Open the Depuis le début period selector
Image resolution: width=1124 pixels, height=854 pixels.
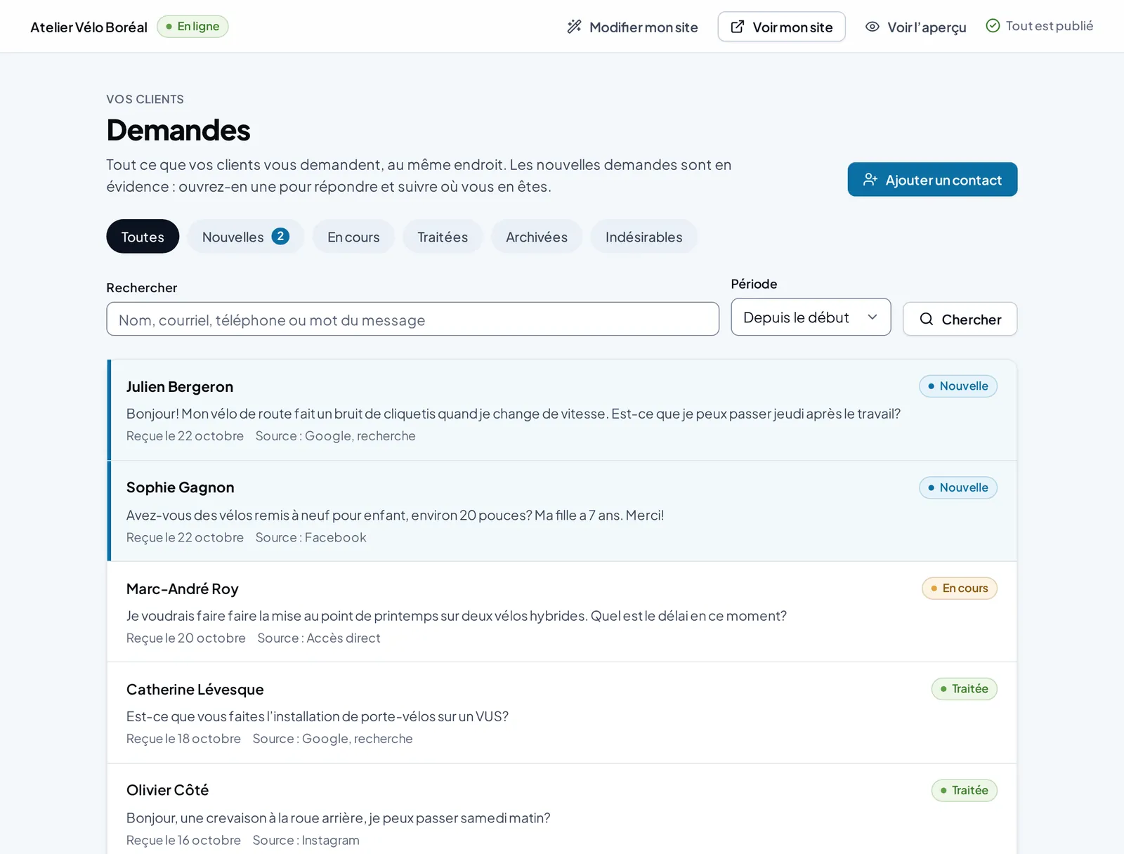click(x=811, y=317)
